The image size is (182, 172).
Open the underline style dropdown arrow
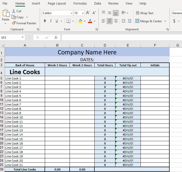click(62, 21)
